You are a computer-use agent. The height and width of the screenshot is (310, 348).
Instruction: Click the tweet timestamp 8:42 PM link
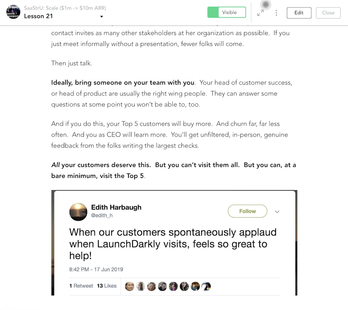[x=96, y=269]
